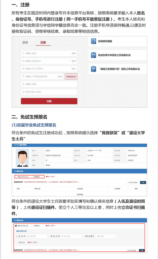
Task: Click the user icon in 请输入姓名 field
Action: (24, 53)
